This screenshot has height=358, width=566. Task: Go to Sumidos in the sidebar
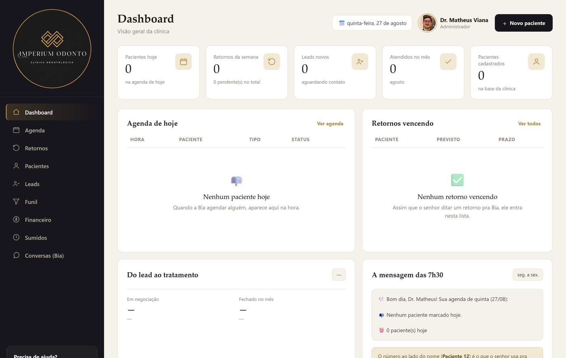point(52,237)
